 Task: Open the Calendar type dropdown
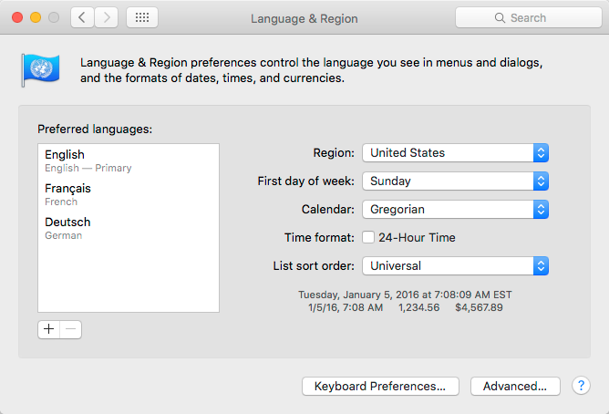tap(455, 210)
